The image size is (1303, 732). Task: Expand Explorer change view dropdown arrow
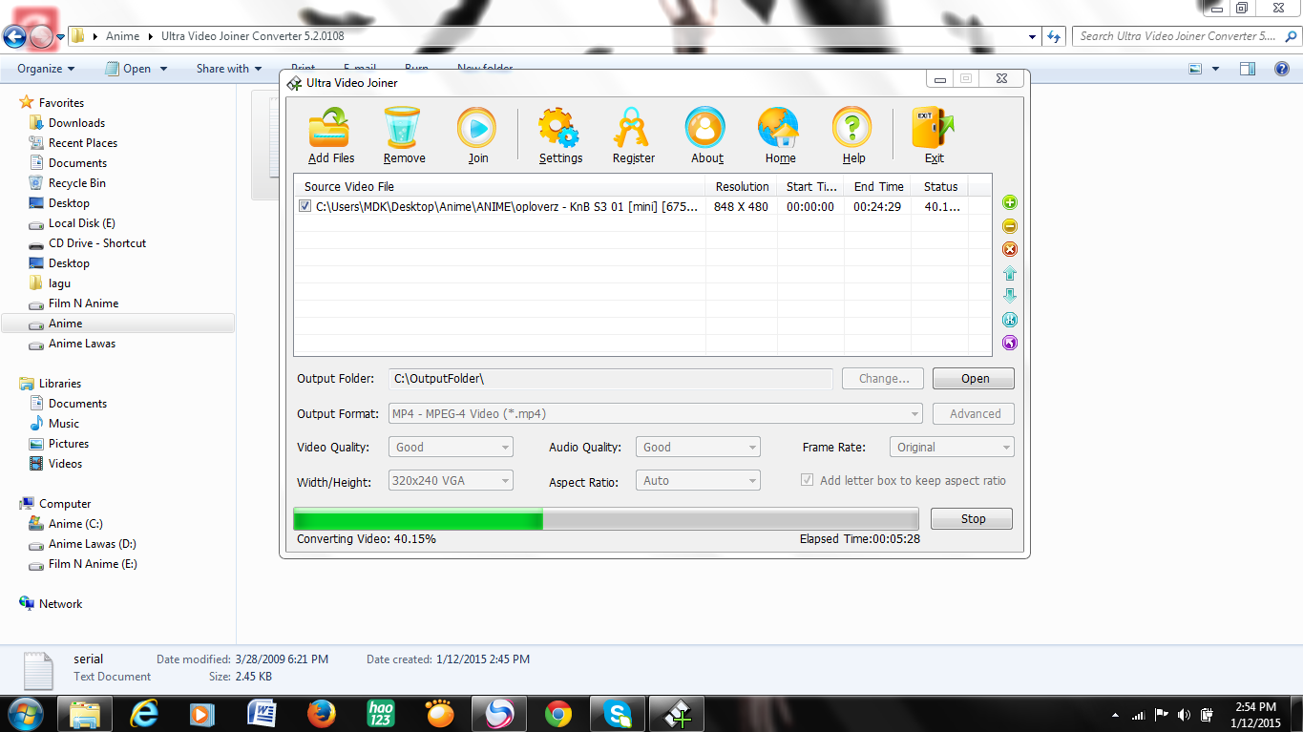[x=1215, y=69]
